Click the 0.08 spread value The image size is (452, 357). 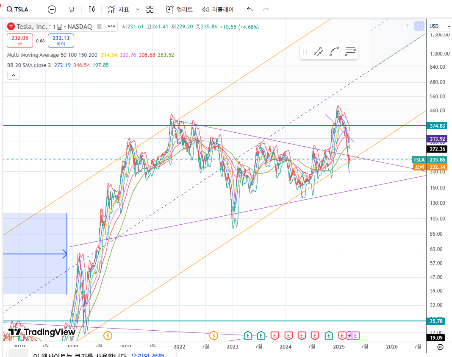coord(40,41)
